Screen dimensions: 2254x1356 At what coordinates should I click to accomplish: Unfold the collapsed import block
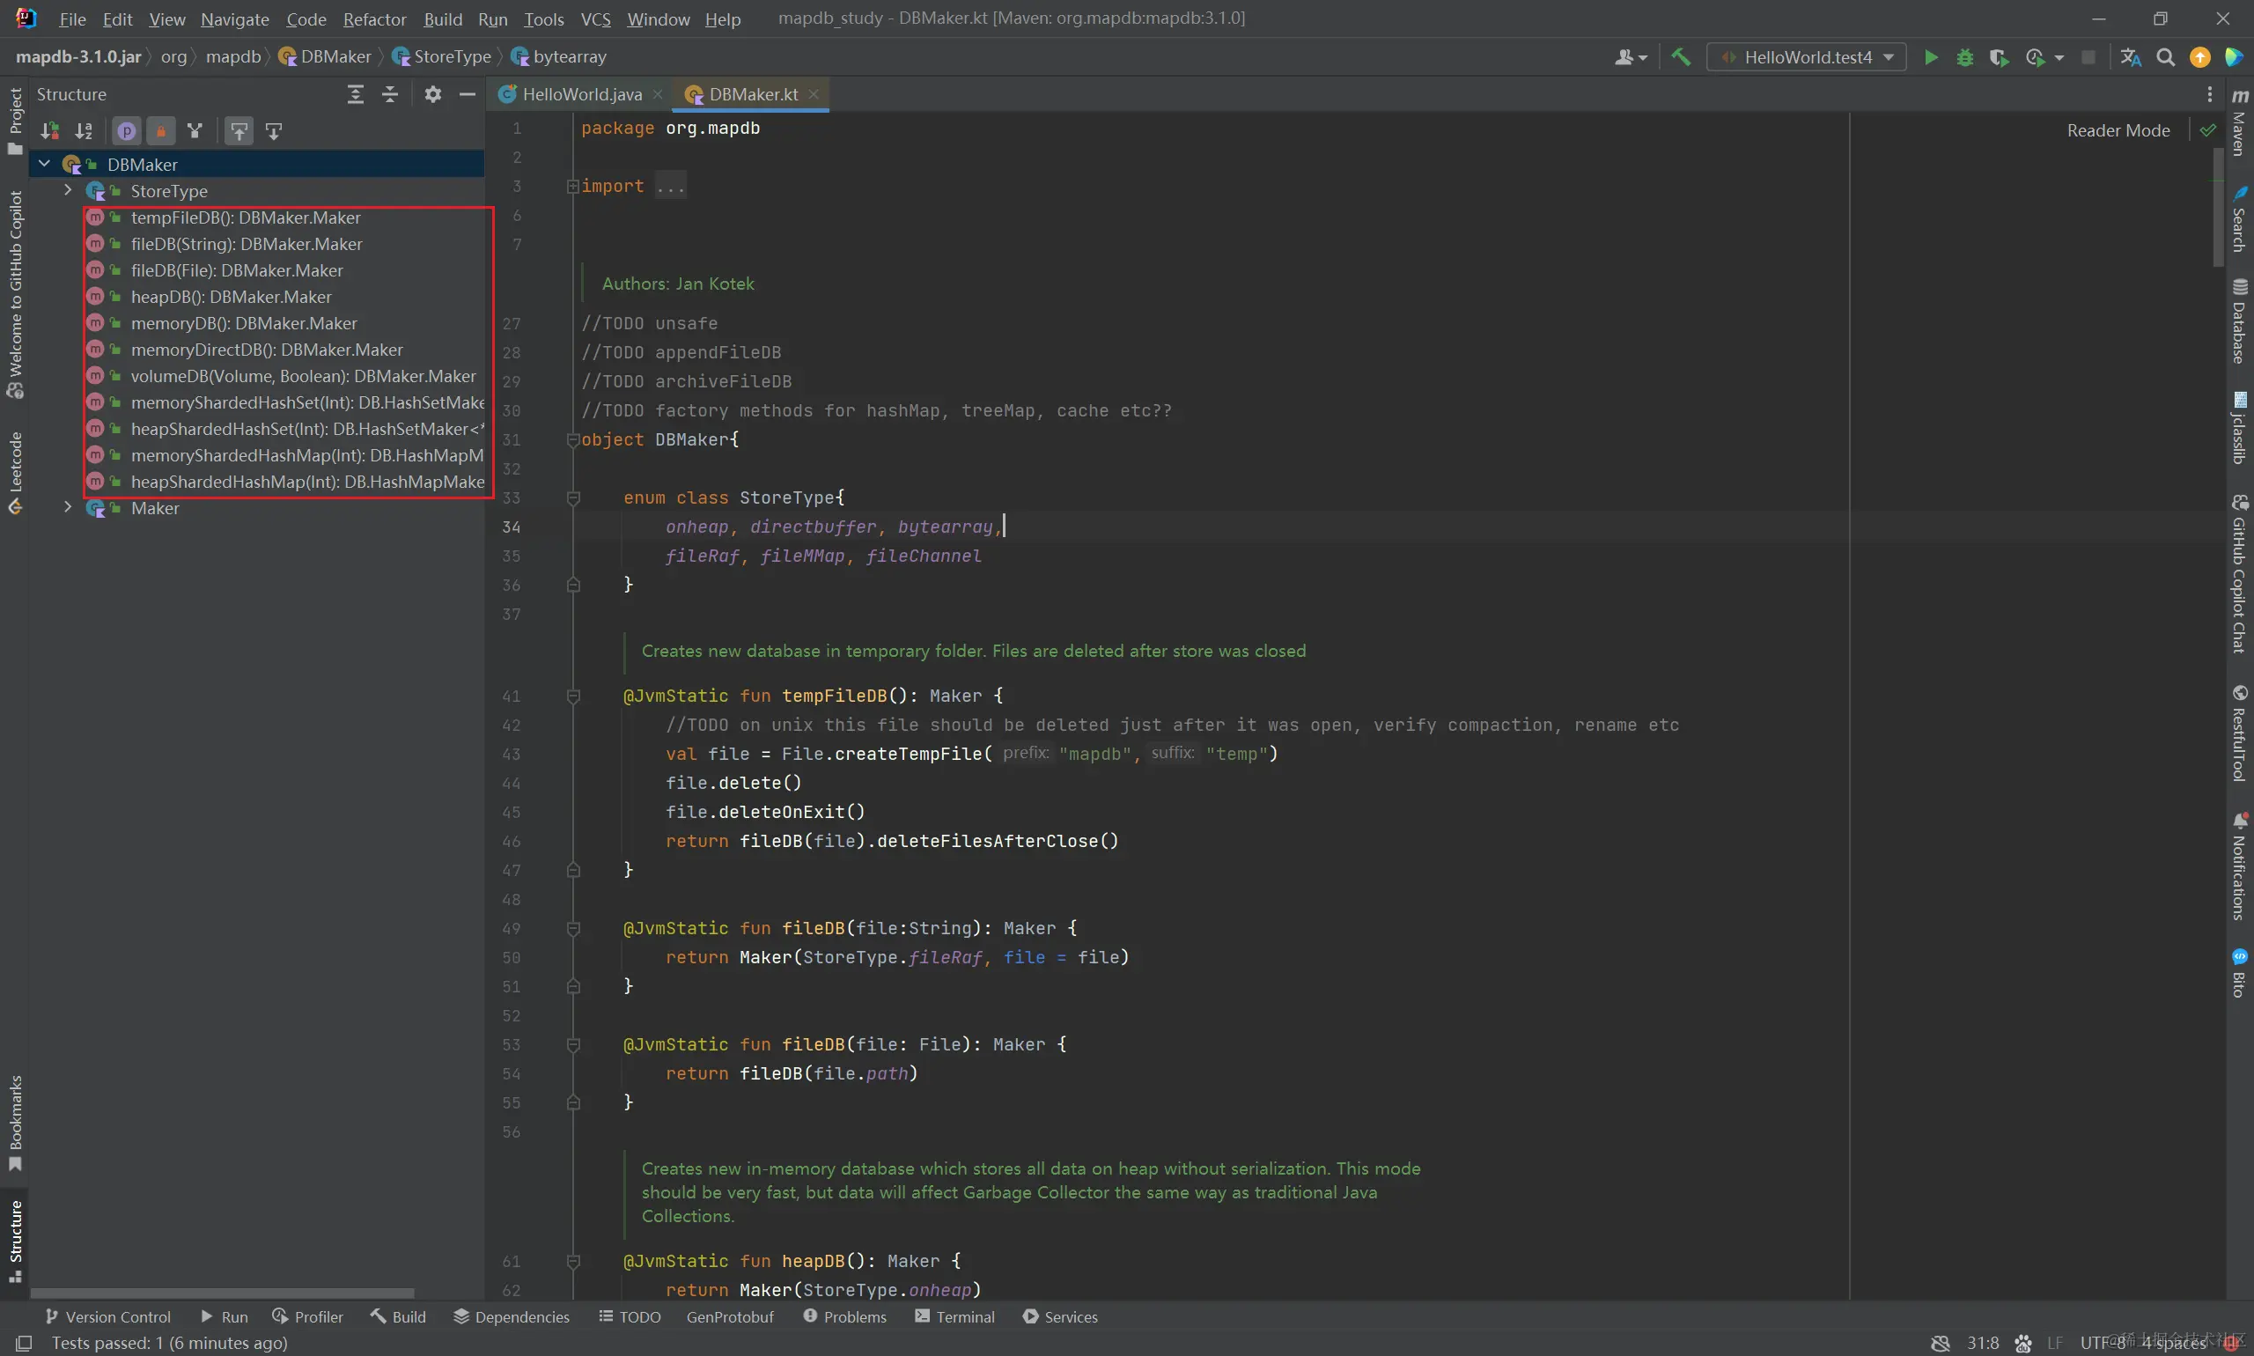coord(573,186)
